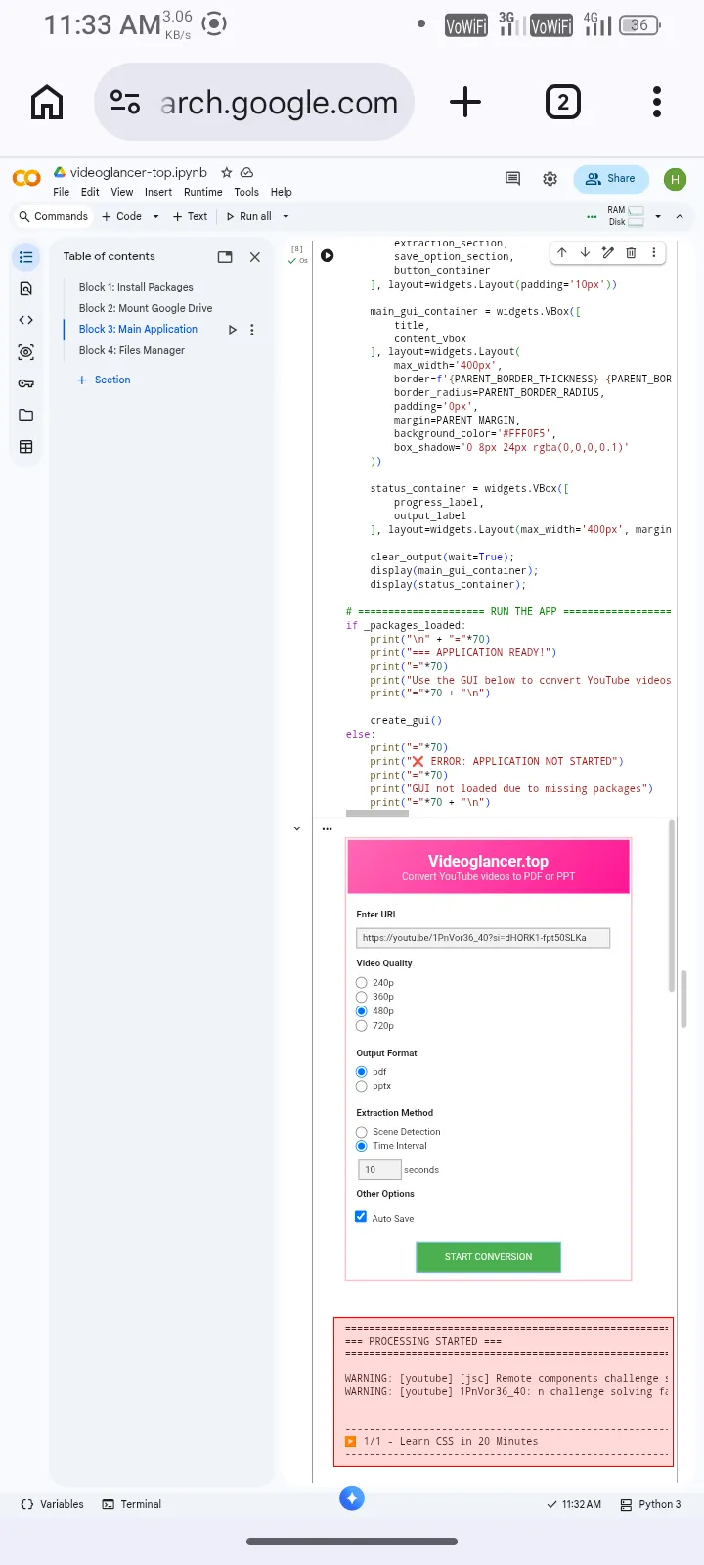Expand the Code button dropdown arrow

pos(155,217)
